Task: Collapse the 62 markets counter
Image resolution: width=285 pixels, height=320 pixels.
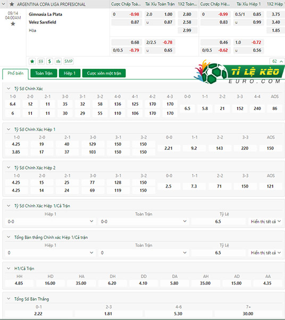Action: 277,61
